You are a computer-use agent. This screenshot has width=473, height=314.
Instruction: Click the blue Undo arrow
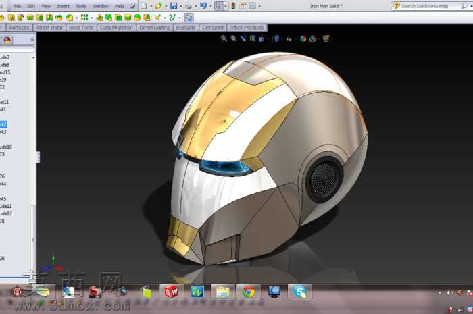203,5
